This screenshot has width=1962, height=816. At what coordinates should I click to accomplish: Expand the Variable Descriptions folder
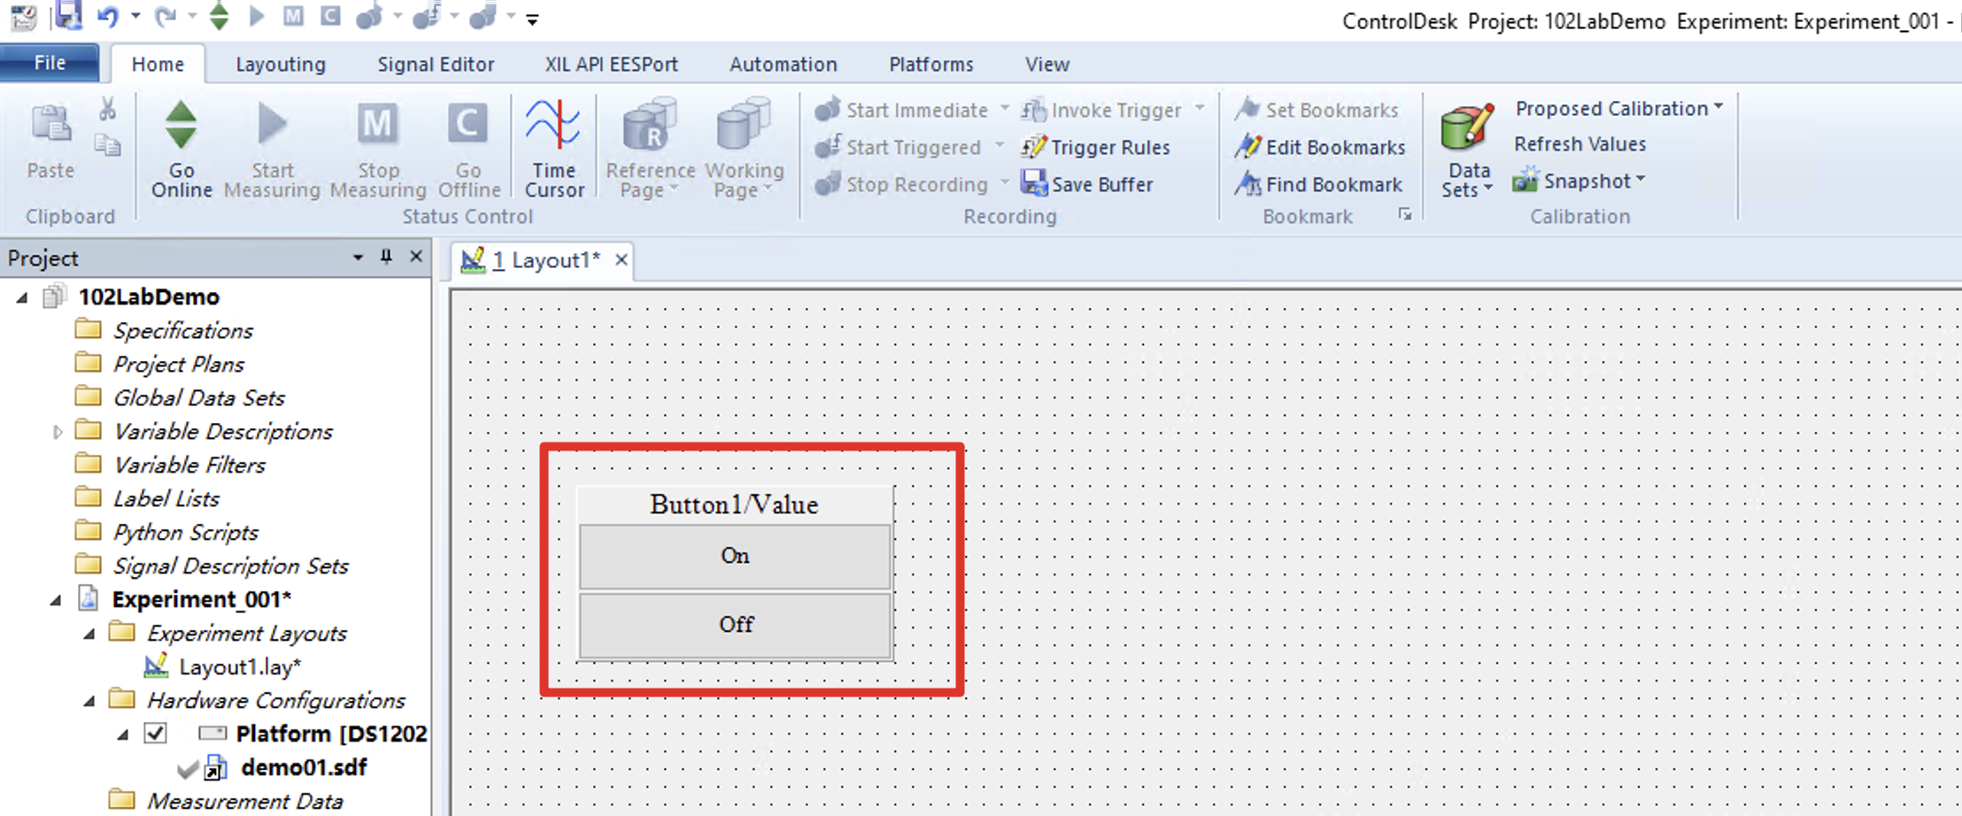[x=58, y=431]
